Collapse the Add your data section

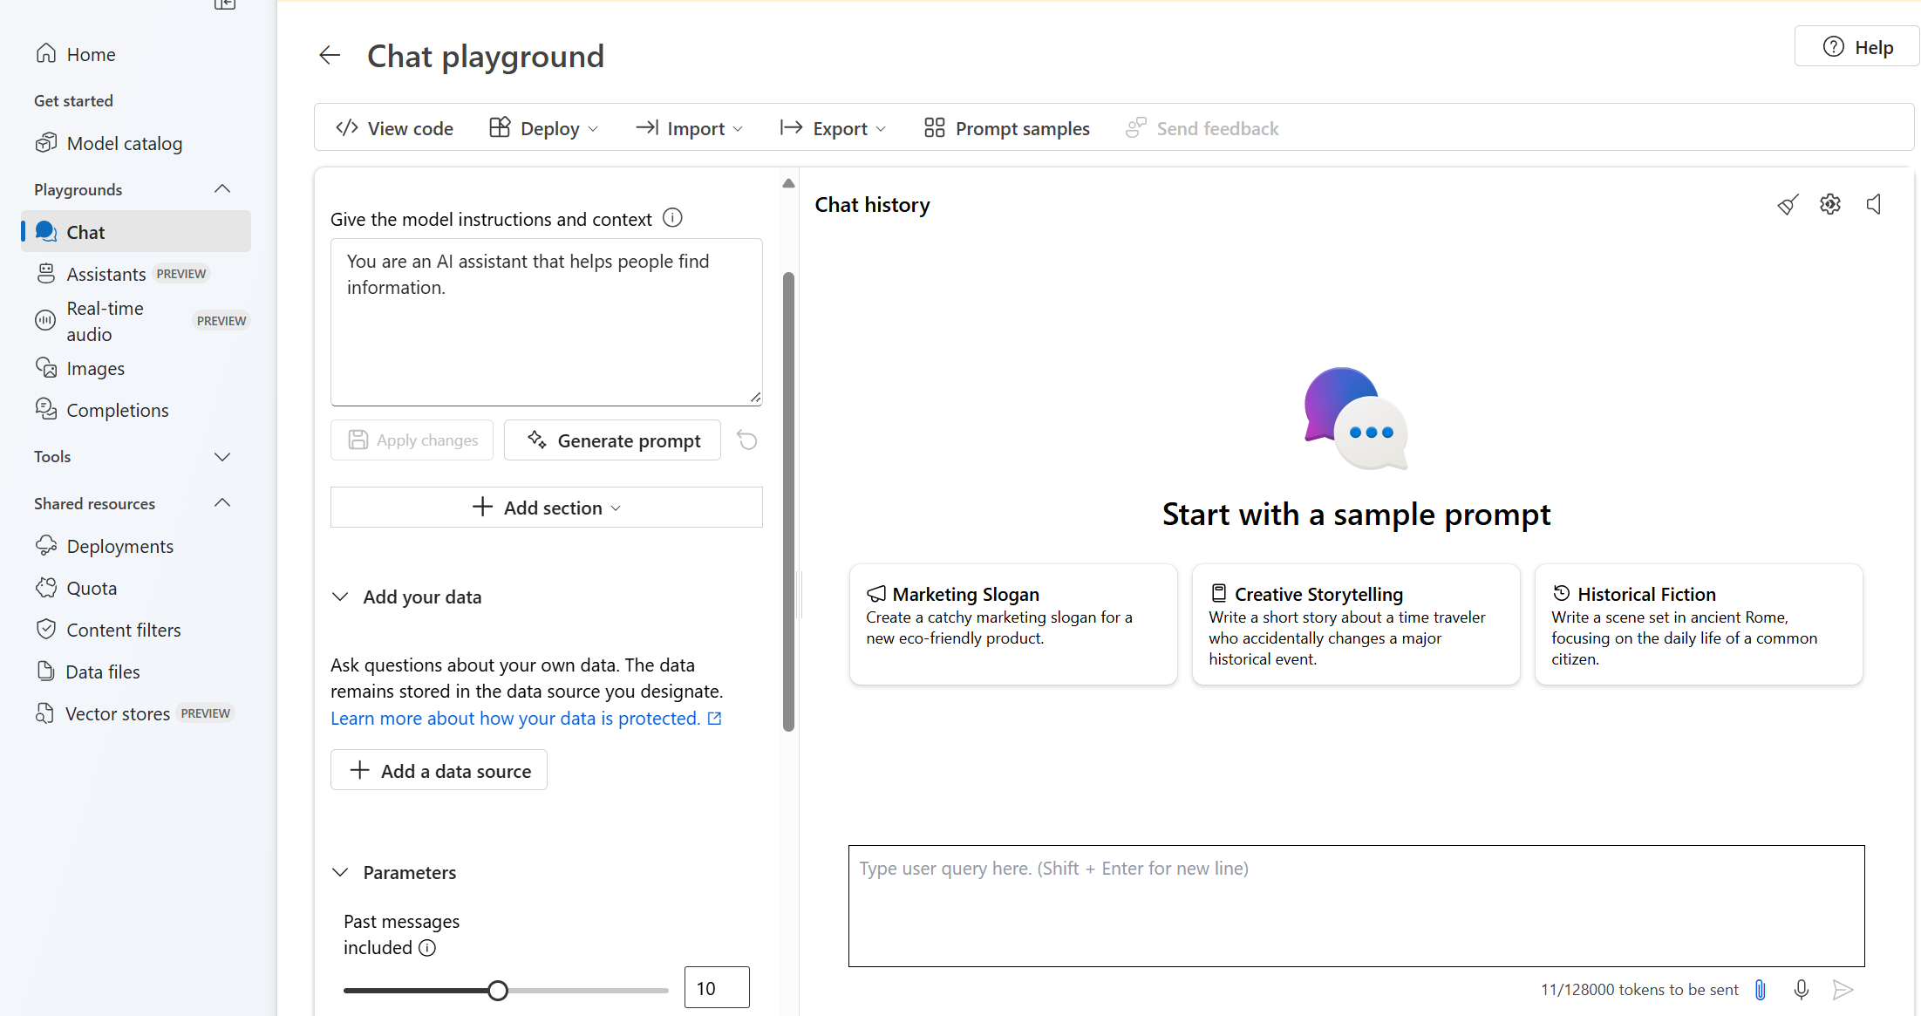click(341, 597)
